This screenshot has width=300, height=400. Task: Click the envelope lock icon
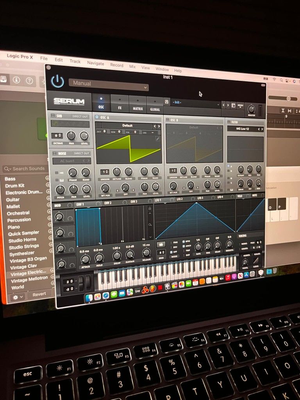click(149, 209)
